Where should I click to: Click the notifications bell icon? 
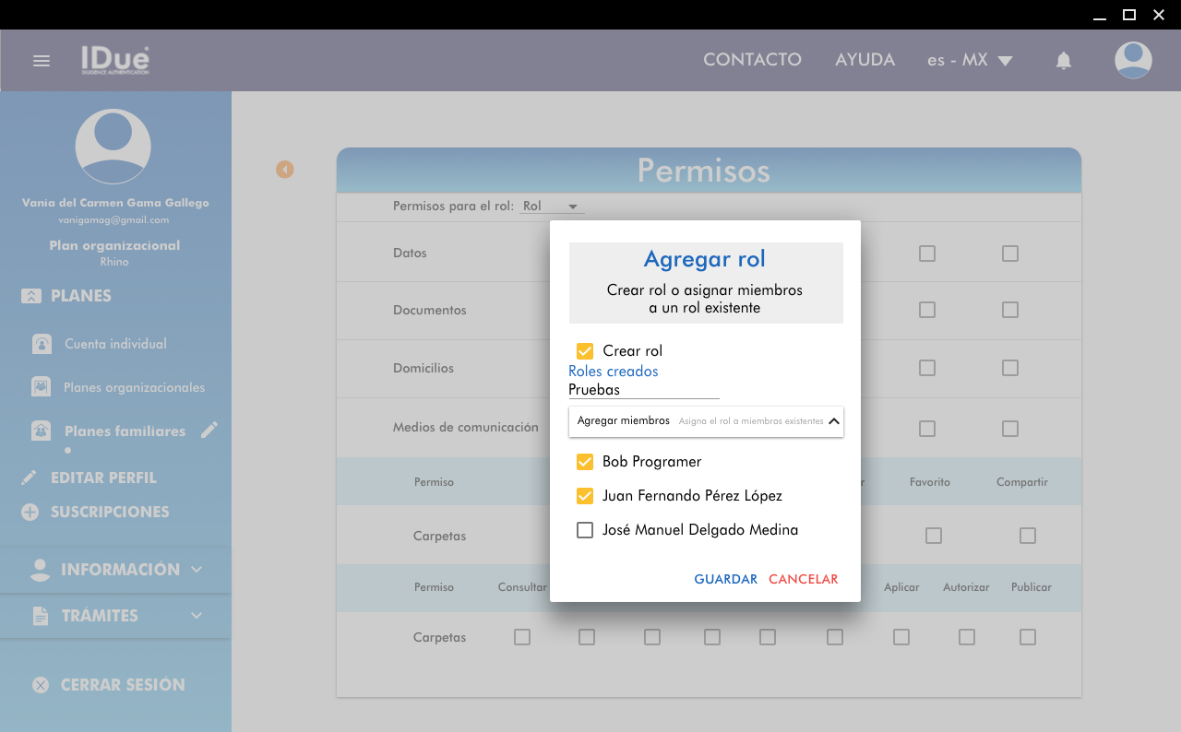(x=1064, y=61)
